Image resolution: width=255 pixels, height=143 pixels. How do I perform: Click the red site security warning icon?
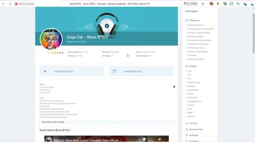coord(16,4)
